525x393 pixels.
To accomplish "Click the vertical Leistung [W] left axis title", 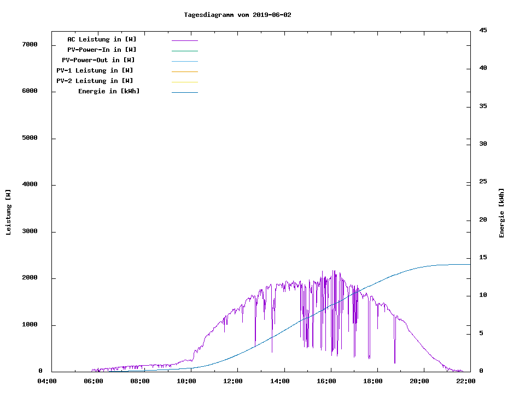I will point(8,212).
